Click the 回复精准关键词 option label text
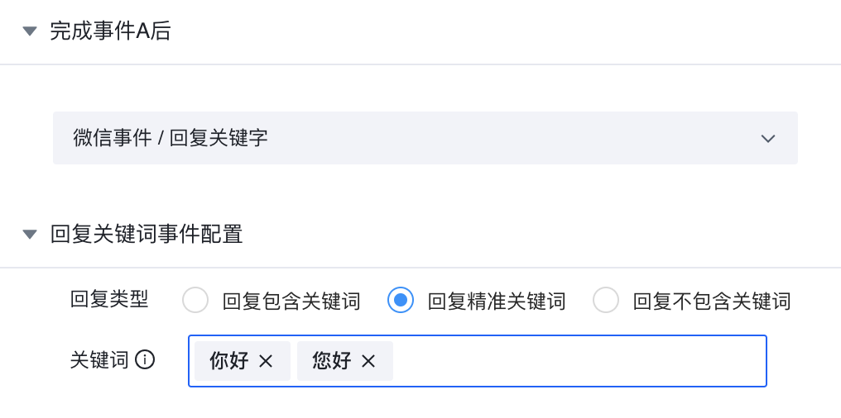The image size is (841, 418). coord(497,302)
